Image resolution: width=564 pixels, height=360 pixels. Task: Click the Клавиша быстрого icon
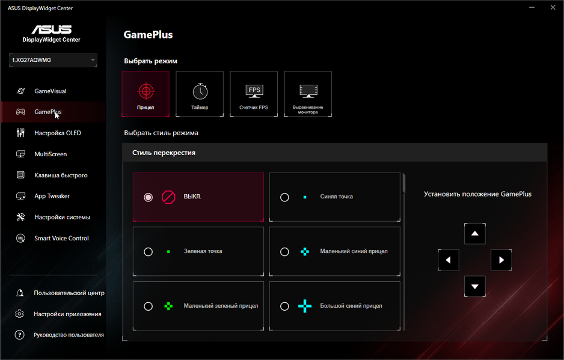[20, 175]
